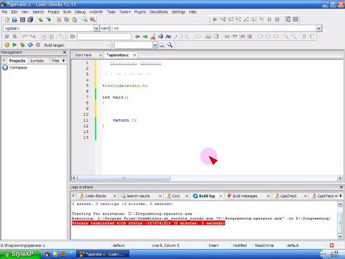This screenshot has height=259, width=345.
Task: Click the Replace icon next to Find
Action: click(x=93, y=19)
